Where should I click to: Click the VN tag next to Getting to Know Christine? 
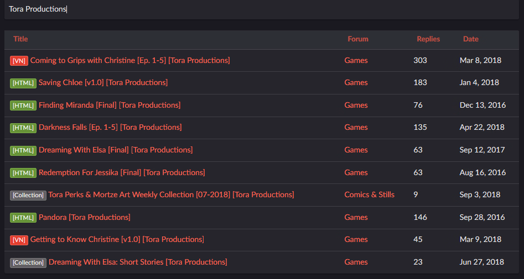coord(19,240)
